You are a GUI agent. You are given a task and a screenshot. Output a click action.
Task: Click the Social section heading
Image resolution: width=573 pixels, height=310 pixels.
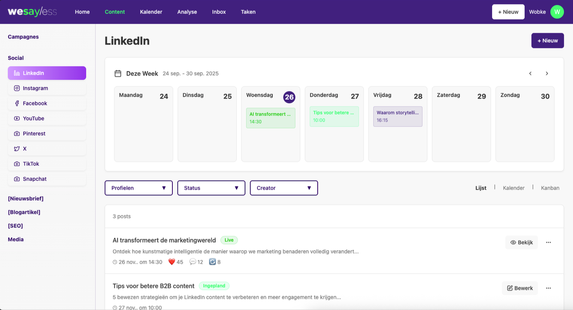[x=16, y=58]
